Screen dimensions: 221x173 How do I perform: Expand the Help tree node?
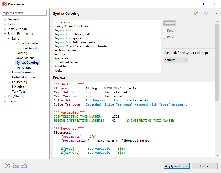pyautogui.click(x=5, y=24)
